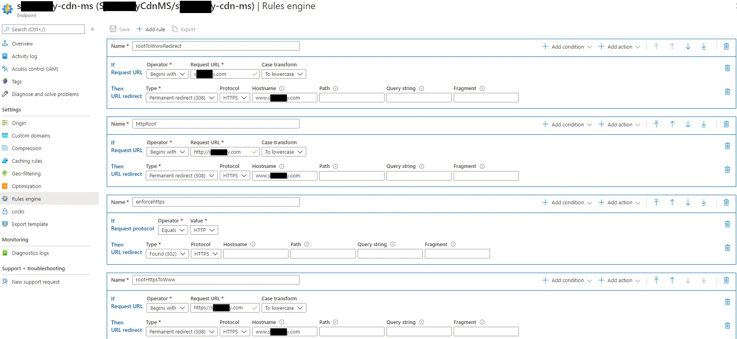Open Caching rules settings
Image resolution: width=737 pixels, height=339 pixels.
pos(27,161)
